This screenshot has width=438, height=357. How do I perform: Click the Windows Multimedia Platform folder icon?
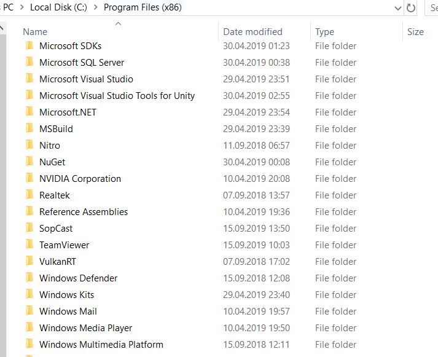click(x=29, y=344)
